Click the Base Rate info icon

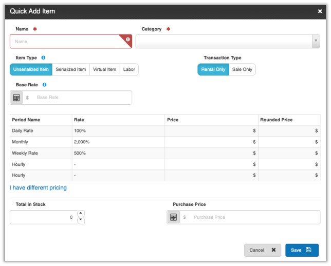(45, 85)
